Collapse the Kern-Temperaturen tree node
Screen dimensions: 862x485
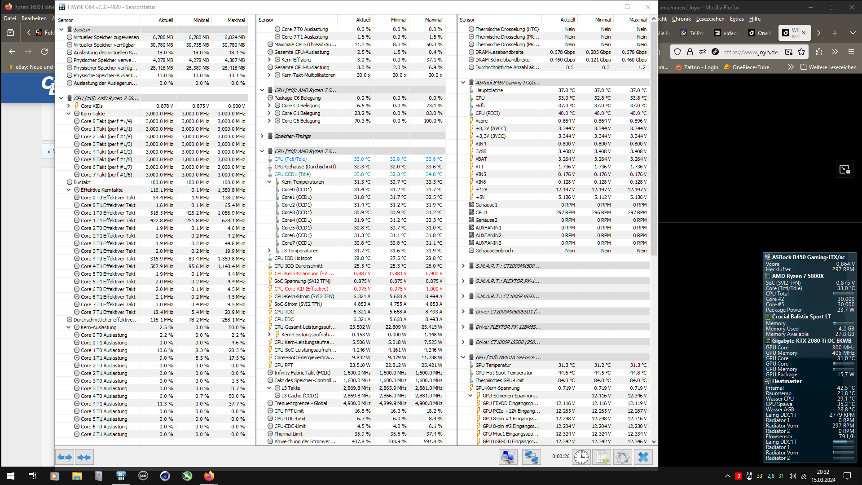[x=269, y=182]
